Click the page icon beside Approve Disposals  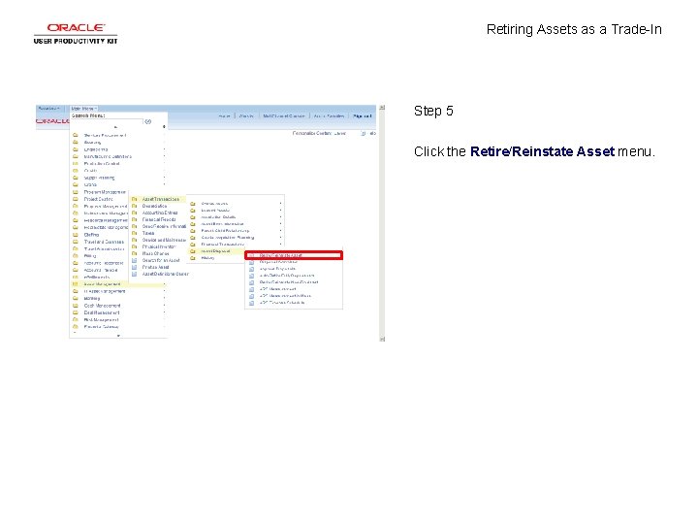click(x=251, y=269)
